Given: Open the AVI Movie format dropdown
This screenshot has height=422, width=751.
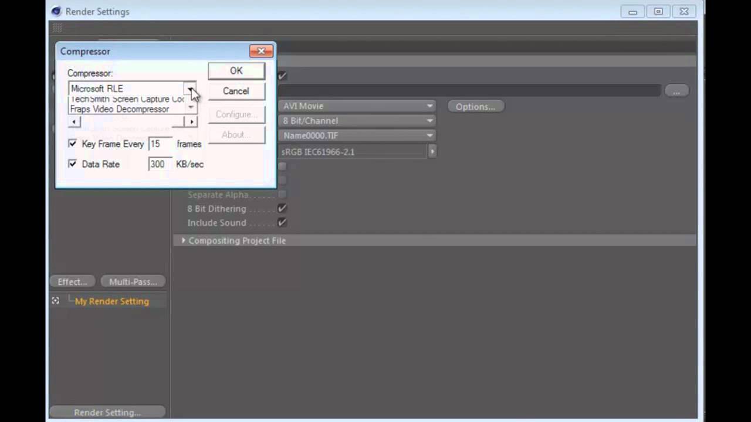Looking at the screenshot, I should tap(357, 106).
